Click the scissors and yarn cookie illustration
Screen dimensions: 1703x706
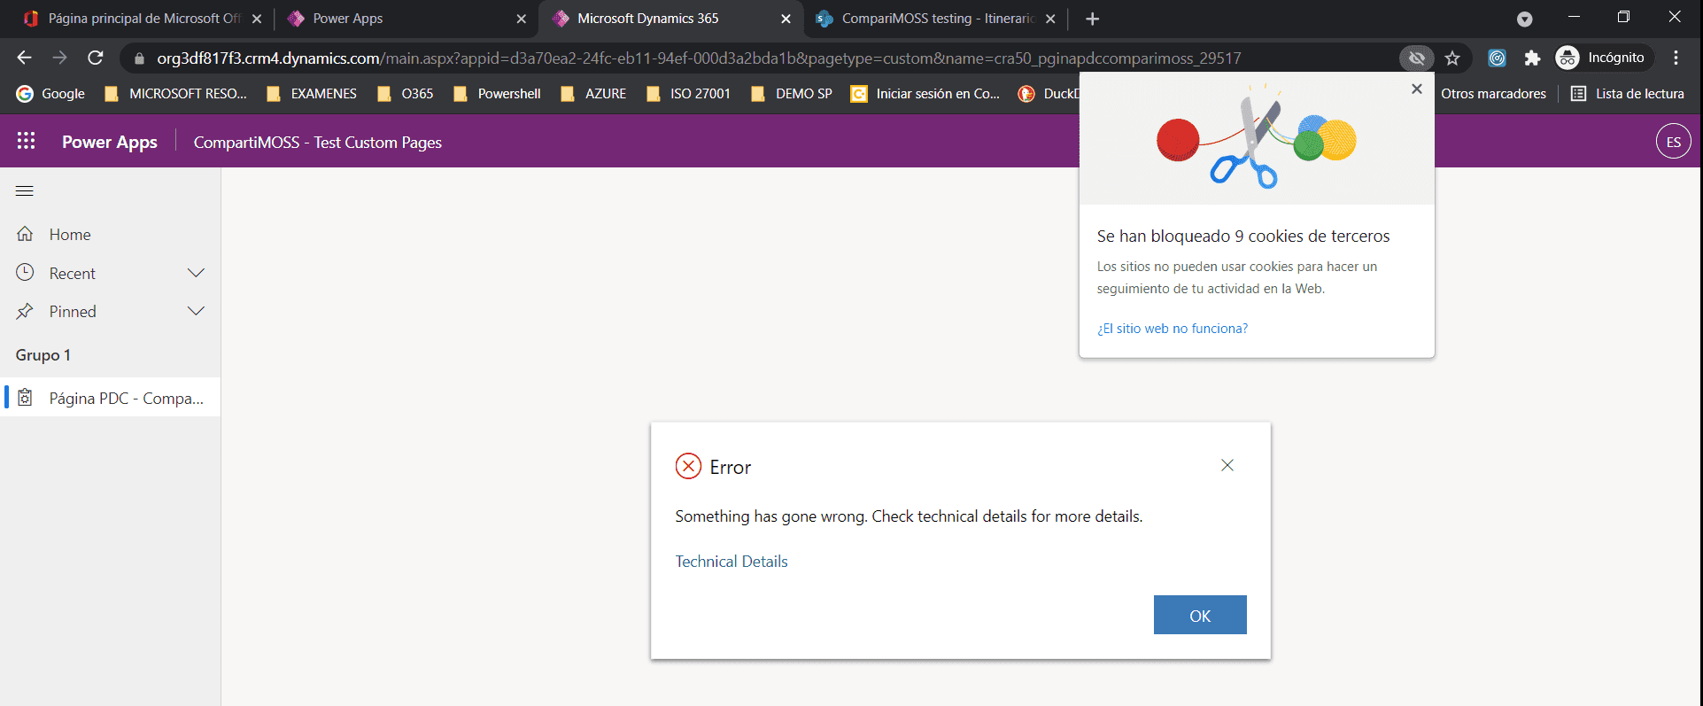pos(1256,137)
